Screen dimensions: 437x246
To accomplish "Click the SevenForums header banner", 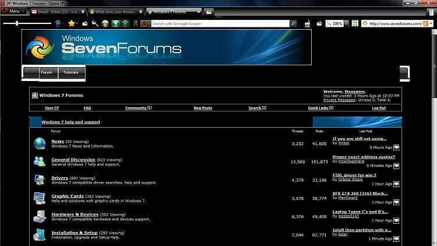I will click(167, 47).
